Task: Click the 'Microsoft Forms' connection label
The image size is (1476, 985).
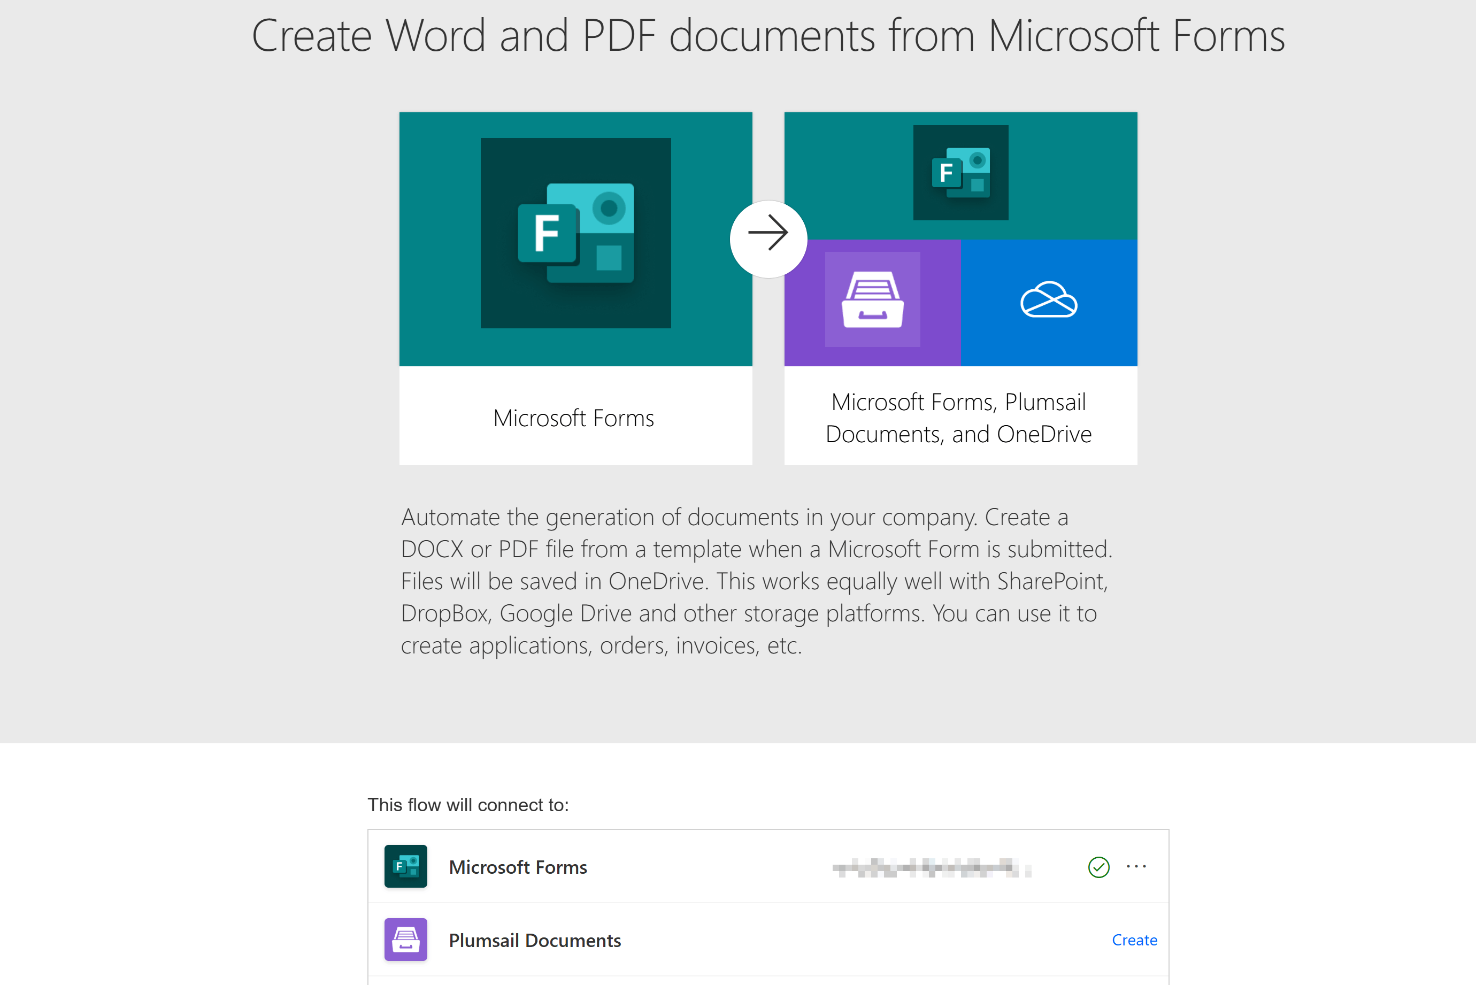Action: click(518, 867)
